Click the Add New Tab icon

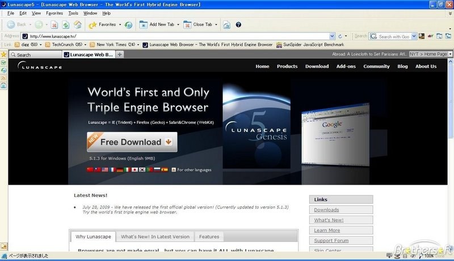point(144,25)
